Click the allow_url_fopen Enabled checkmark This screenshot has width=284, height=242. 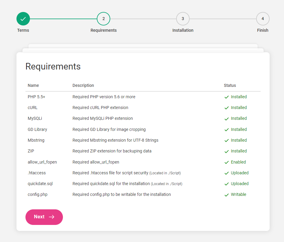(x=226, y=162)
